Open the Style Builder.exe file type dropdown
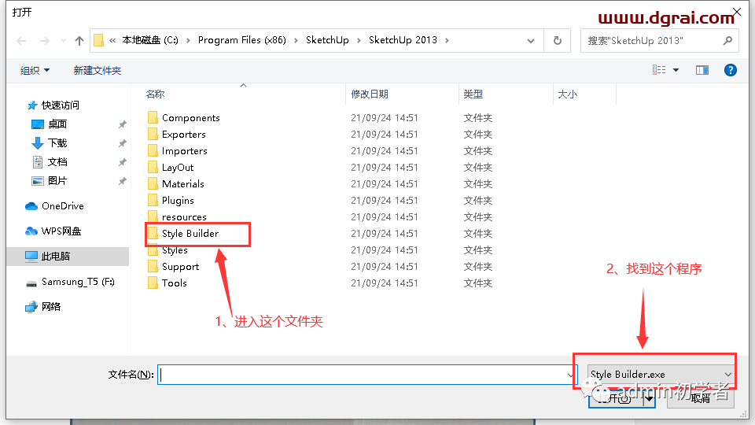This screenshot has height=425, width=755. point(661,374)
